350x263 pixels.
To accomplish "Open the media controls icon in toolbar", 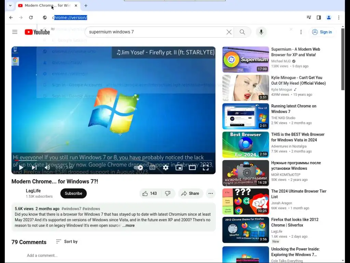I will coord(309,17).
